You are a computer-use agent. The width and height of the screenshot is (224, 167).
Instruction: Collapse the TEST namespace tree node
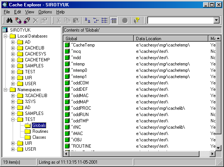coord(13,119)
